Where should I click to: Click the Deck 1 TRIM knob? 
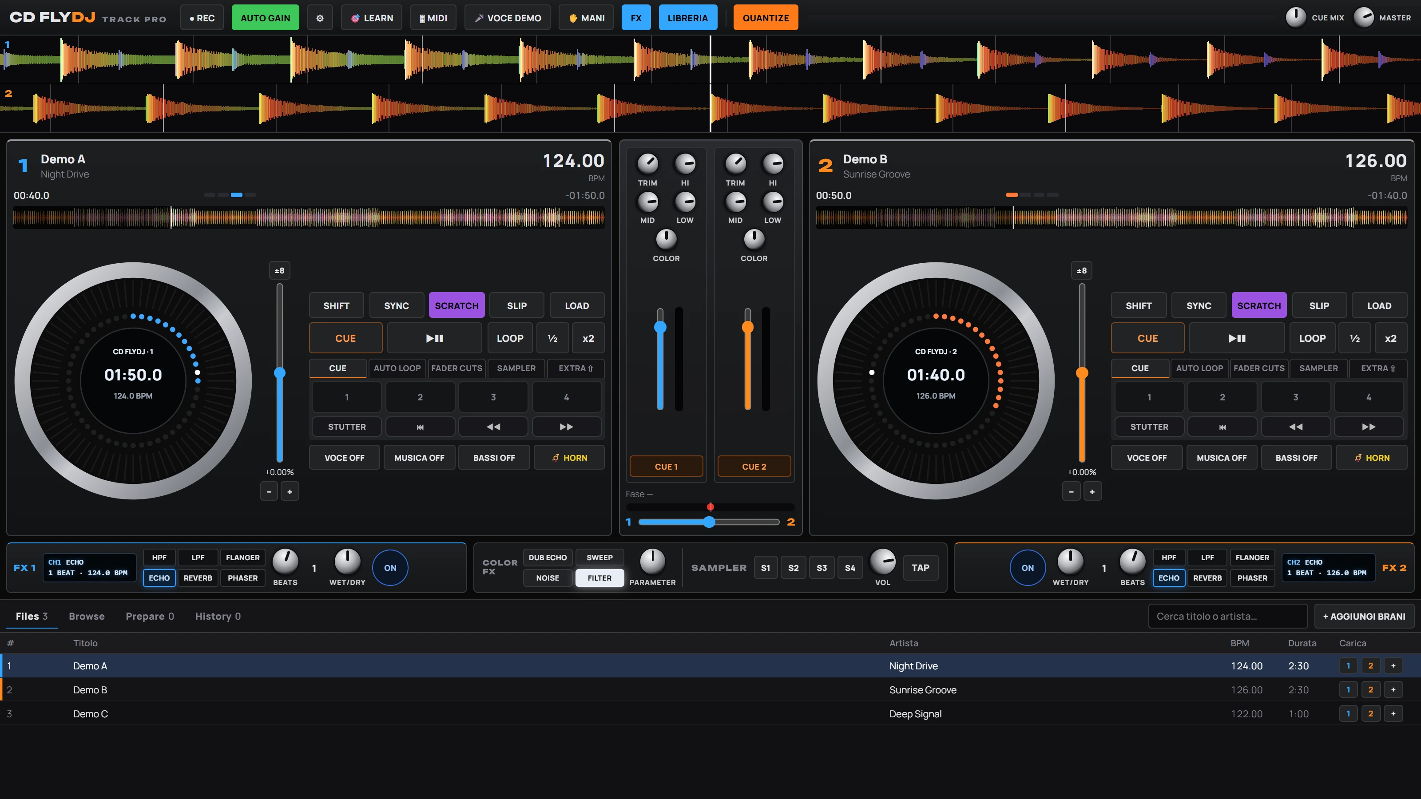pyautogui.click(x=647, y=163)
